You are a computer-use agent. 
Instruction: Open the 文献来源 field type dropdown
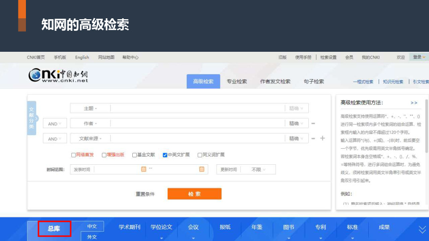(x=90, y=138)
